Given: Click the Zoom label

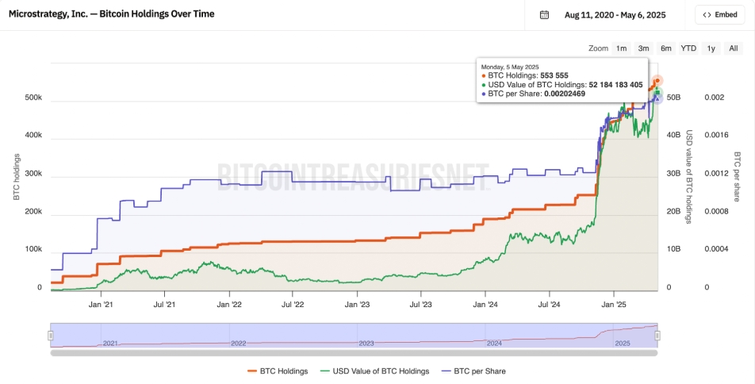Looking at the screenshot, I should [x=599, y=48].
